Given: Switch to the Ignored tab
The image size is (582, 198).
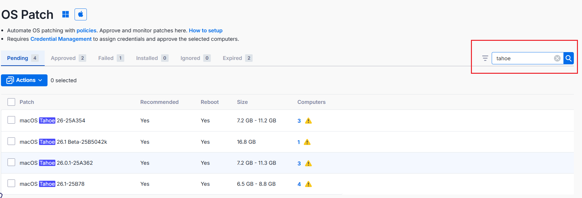Looking at the screenshot, I should pos(195,58).
